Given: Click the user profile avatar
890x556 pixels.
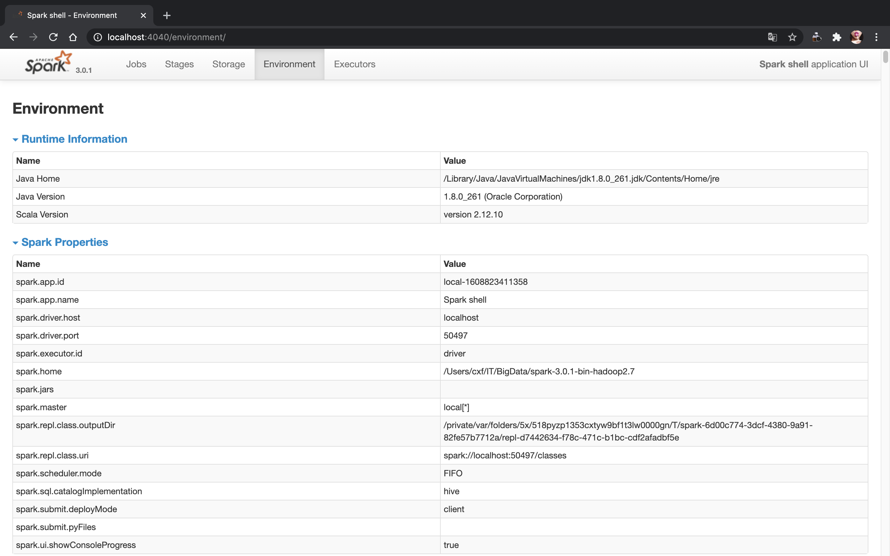Looking at the screenshot, I should click(857, 37).
